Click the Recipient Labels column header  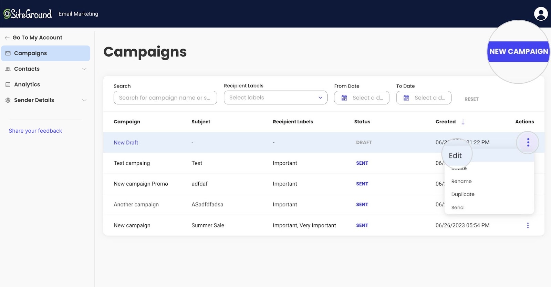point(293,122)
